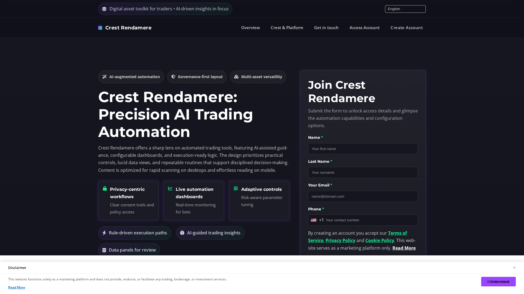Viewport: 524px width, 294px height.
Task: Click the sliders icon by Adaptive controls
Action: [x=236, y=188]
